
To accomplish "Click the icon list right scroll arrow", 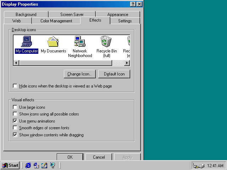I will (127, 63).
